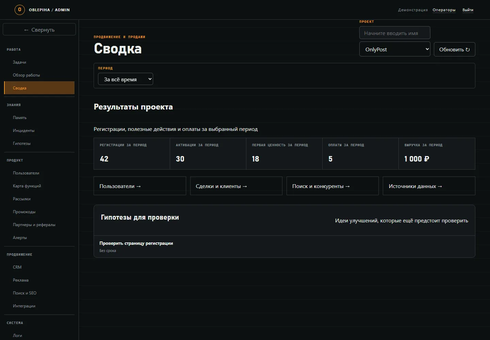Open Память in the sidebar
The width and height of the screenshot is (490, 340).
[39, 118]
